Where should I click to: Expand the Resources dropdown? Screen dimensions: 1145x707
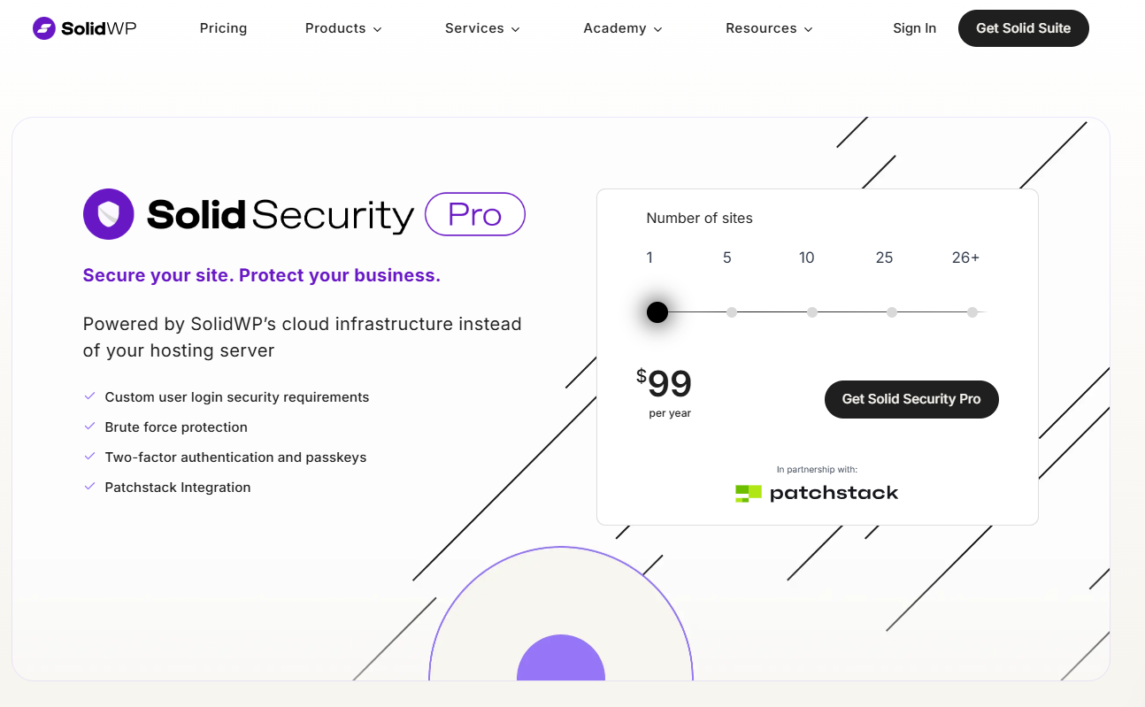coord(769,27)
